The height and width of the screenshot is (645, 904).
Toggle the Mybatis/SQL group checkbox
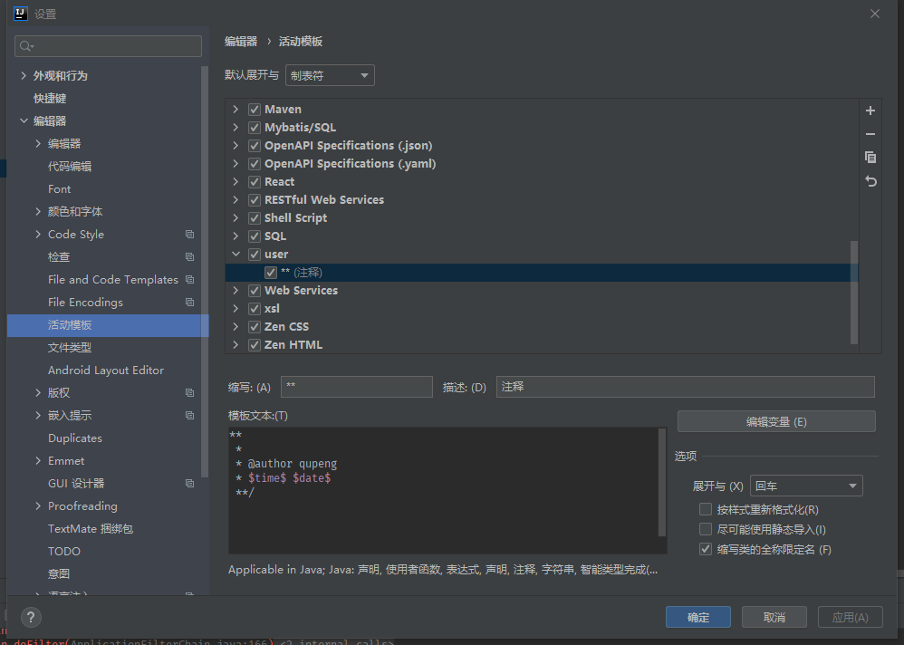[255, 128]
